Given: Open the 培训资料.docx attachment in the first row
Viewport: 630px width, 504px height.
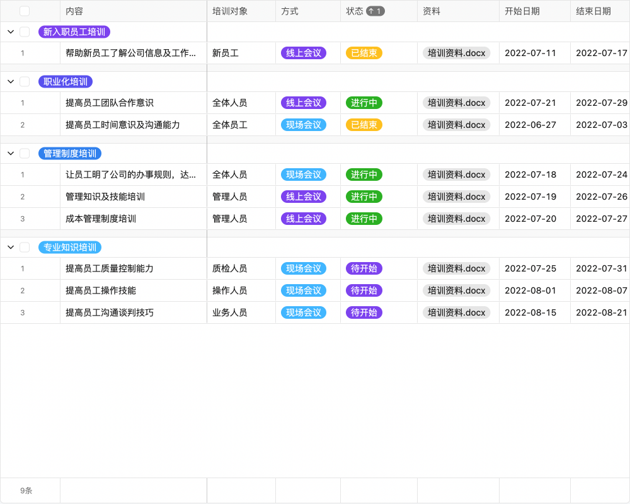Looking at the screenshot, I should pos(457,53).
